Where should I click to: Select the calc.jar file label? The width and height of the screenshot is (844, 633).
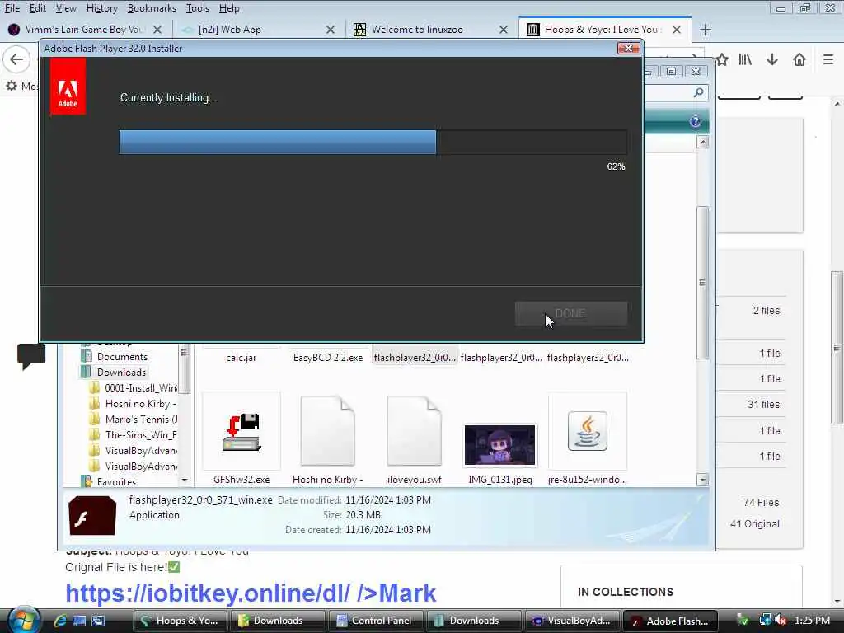[x=241, y=358]
